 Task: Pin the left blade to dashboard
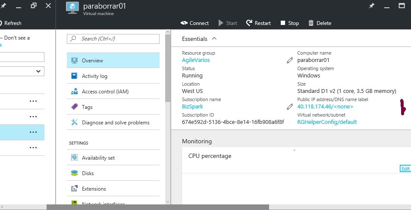(3, 6)
